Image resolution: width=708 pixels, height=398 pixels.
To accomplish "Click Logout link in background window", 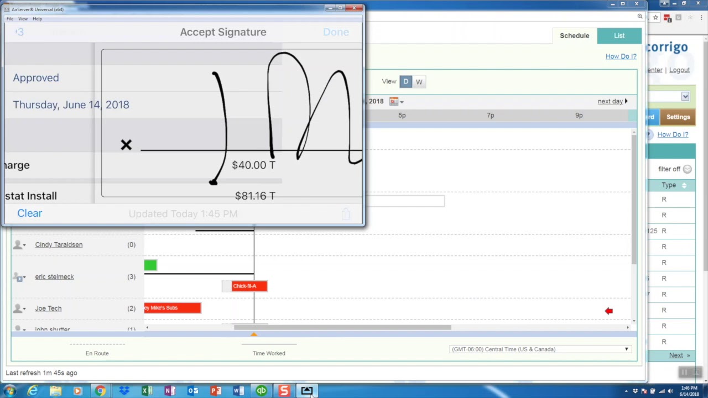I will (x=679, y=70).
